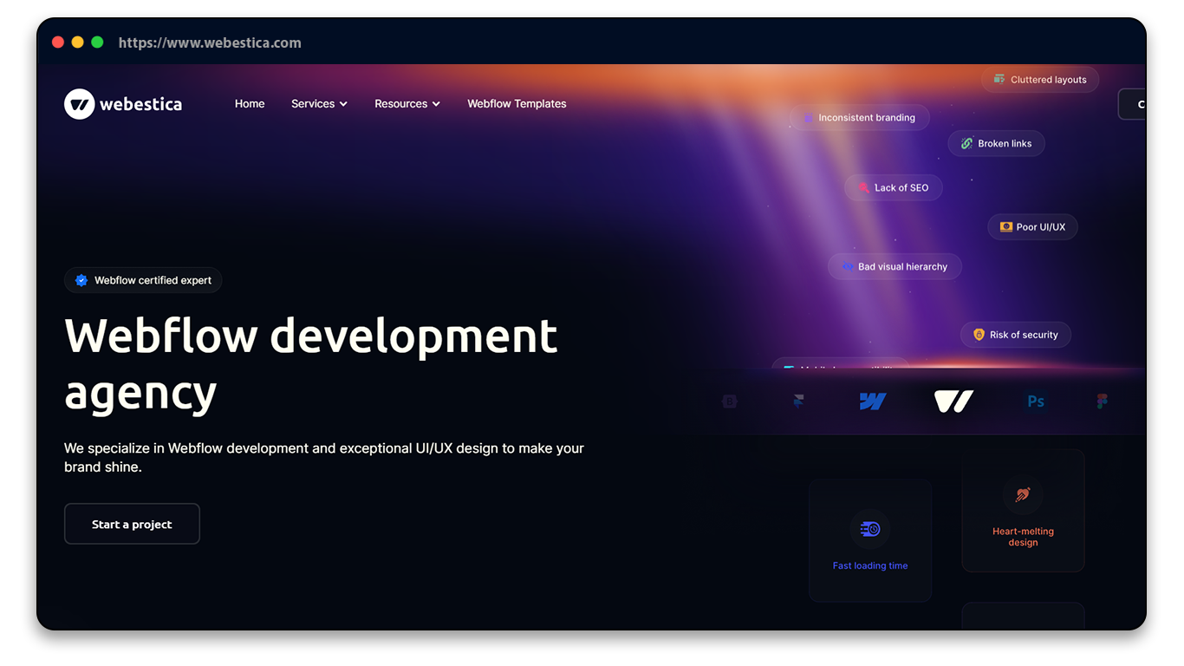This screenshot has height=666, width=1184.
Task: Click the partially visible button at navbar right
Action: tap(1132, 104)
